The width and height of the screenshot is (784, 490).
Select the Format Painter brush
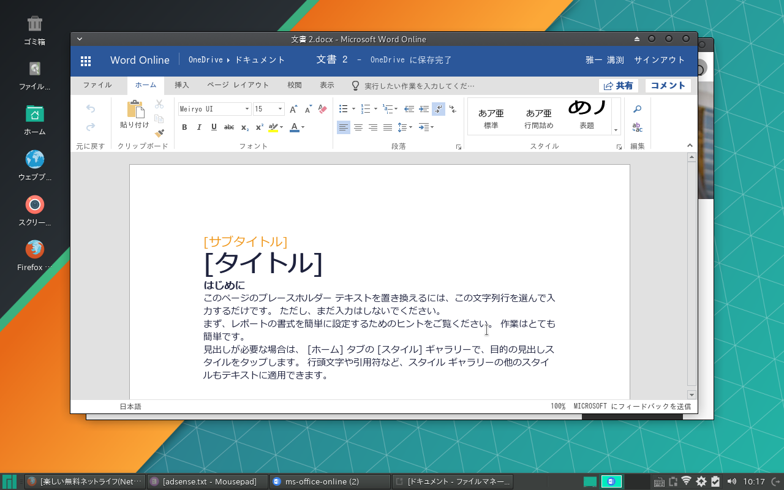(x=159, y=133)
